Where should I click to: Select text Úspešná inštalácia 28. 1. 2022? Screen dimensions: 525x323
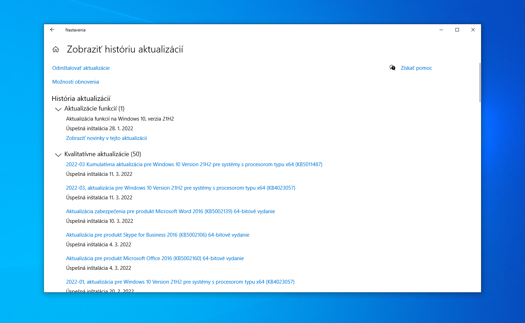[x=100, y=129]
